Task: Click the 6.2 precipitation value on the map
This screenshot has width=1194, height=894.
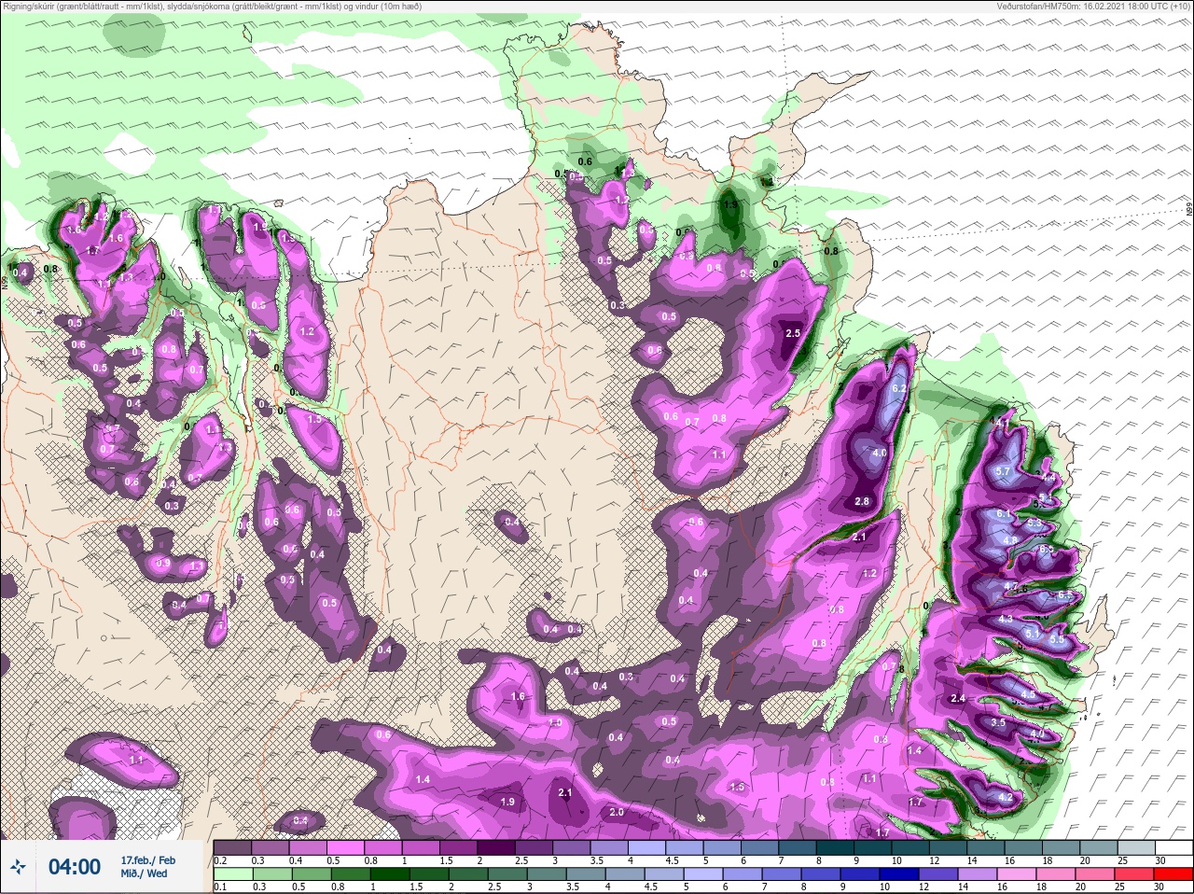Action: 899,388
